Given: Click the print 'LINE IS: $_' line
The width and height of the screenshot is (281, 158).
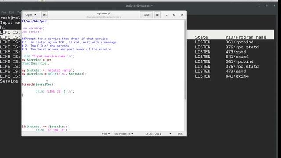Looking at the screenshot, I should click(55, 91).
